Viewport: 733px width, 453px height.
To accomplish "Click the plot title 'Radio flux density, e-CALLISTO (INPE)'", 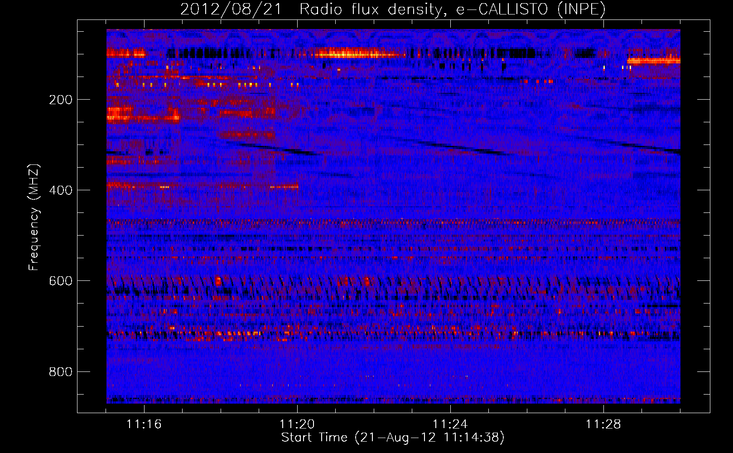I will [x=453, y=9].
